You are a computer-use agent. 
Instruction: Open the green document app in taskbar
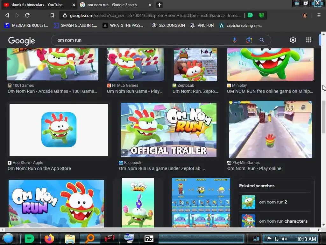click(30, 239)
